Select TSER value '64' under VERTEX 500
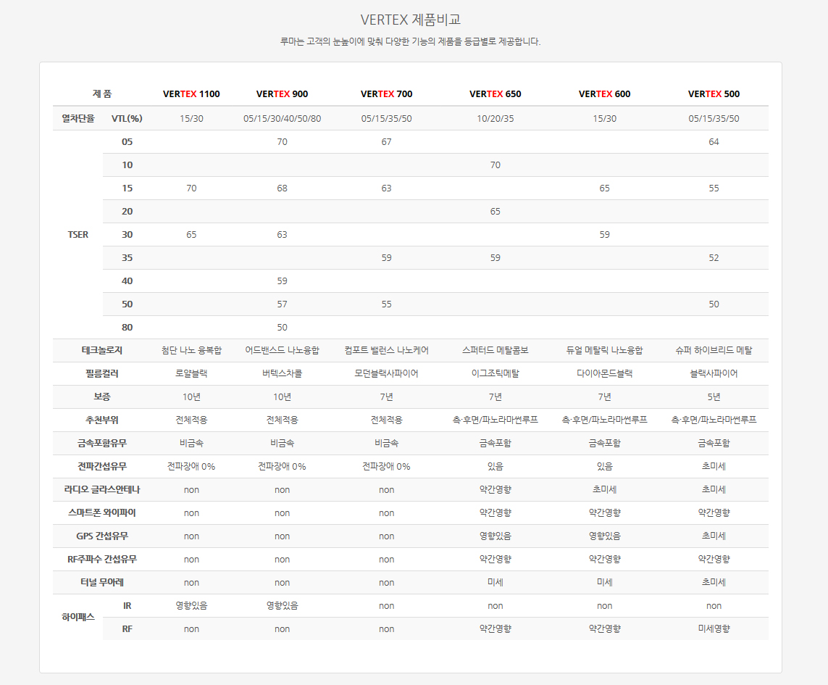The height and width of the screenshot is (685, 828). click(x=714, y=141)
